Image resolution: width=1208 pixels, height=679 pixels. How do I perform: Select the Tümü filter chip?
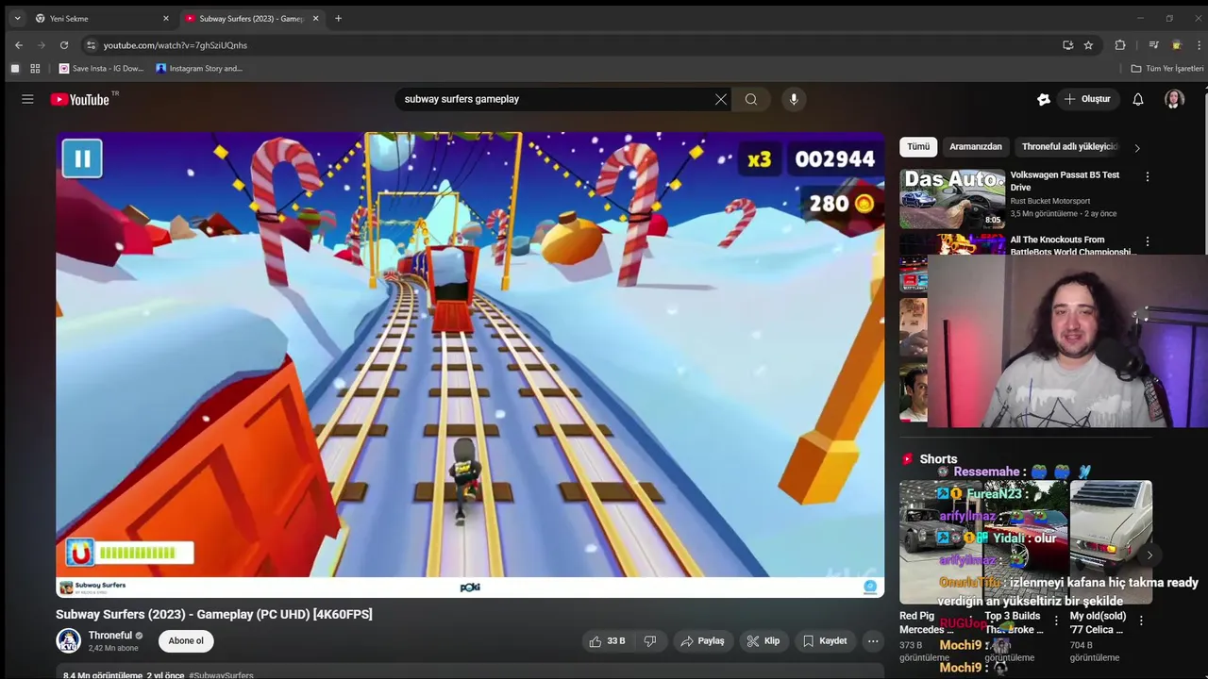(x=918, y=147)
